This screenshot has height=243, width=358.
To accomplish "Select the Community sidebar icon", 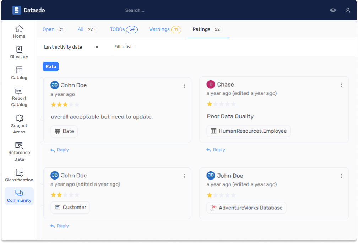I will tap(19, 196).
